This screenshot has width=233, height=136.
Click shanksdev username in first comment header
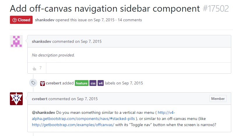point(41,41)
